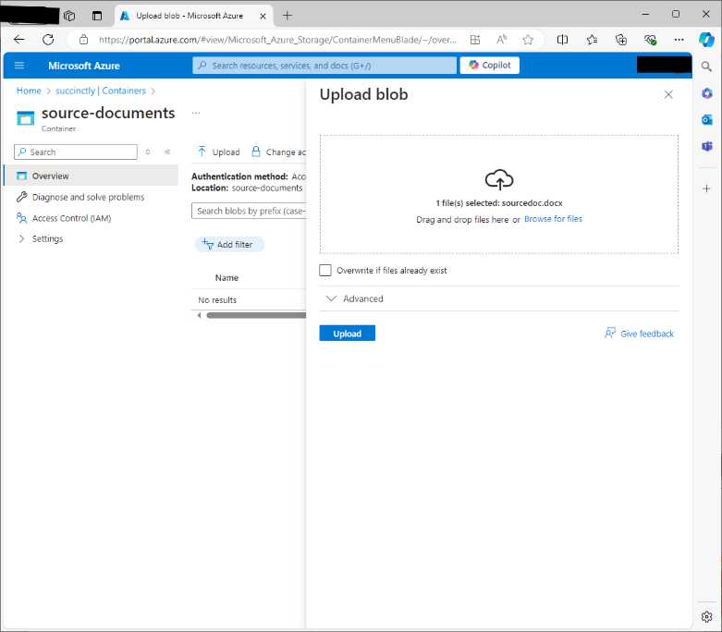
Task: Click the split screen icon in browser toolbar
Action: coord(562,40)
